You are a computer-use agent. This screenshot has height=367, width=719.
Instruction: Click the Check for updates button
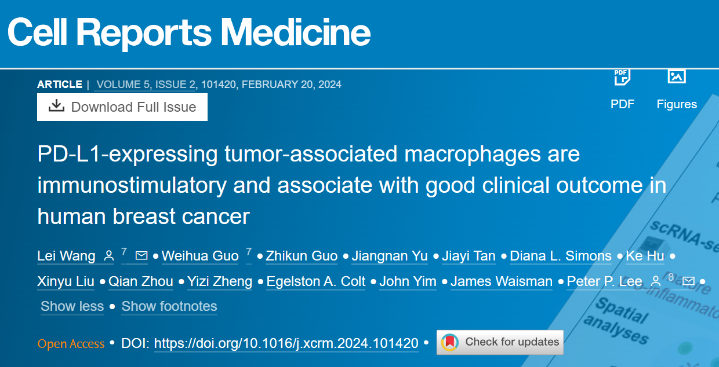(500, 342)
